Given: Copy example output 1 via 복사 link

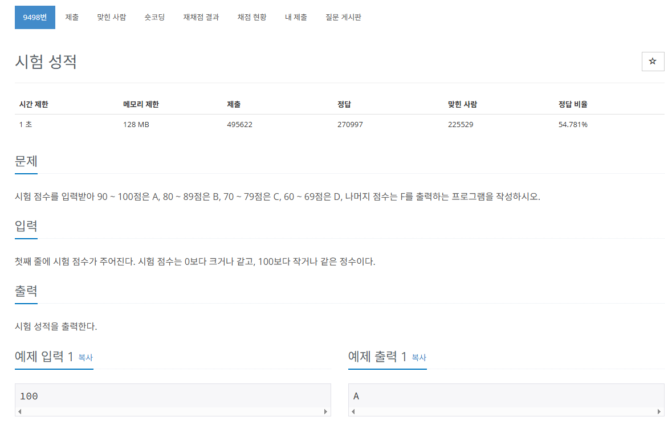Looking at the screenshot, I should 419,357.
